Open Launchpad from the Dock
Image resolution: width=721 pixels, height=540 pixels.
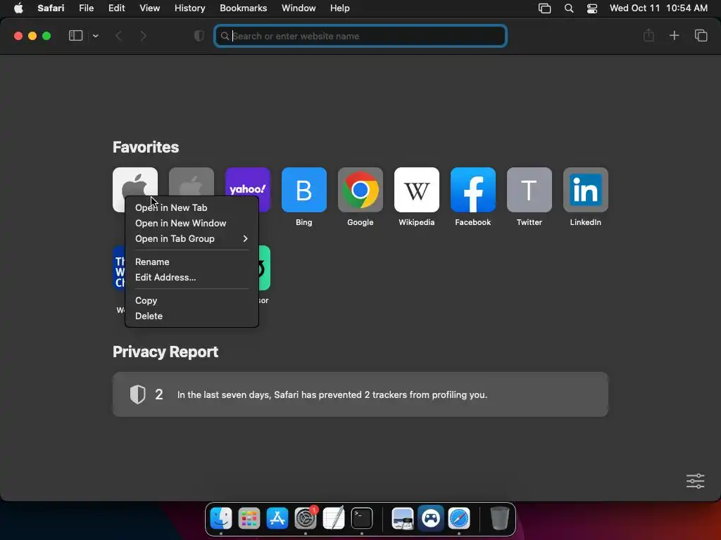pos(249,518)
